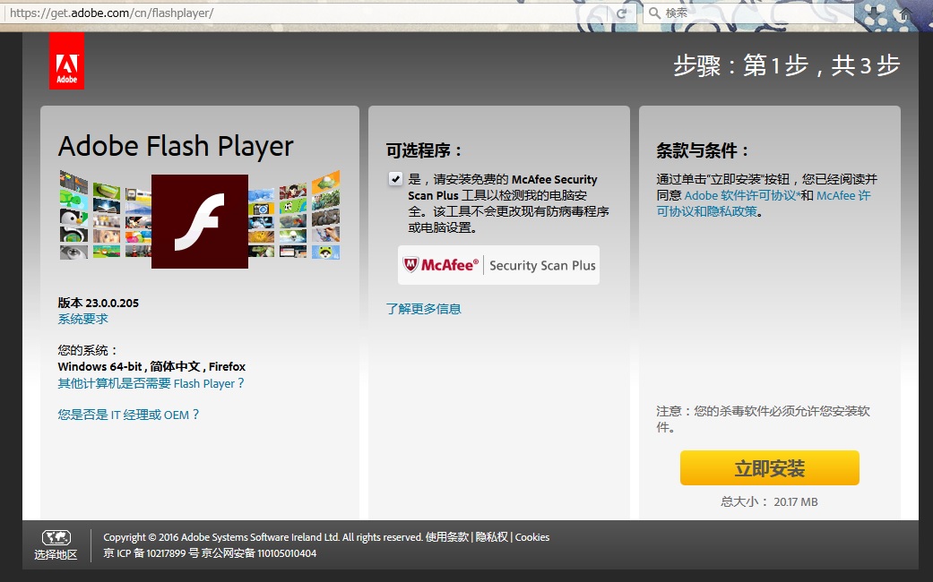The image size is (933, 582).
Task: Open the Adobe 软件许可协议 link
Action: coord(740,195)
